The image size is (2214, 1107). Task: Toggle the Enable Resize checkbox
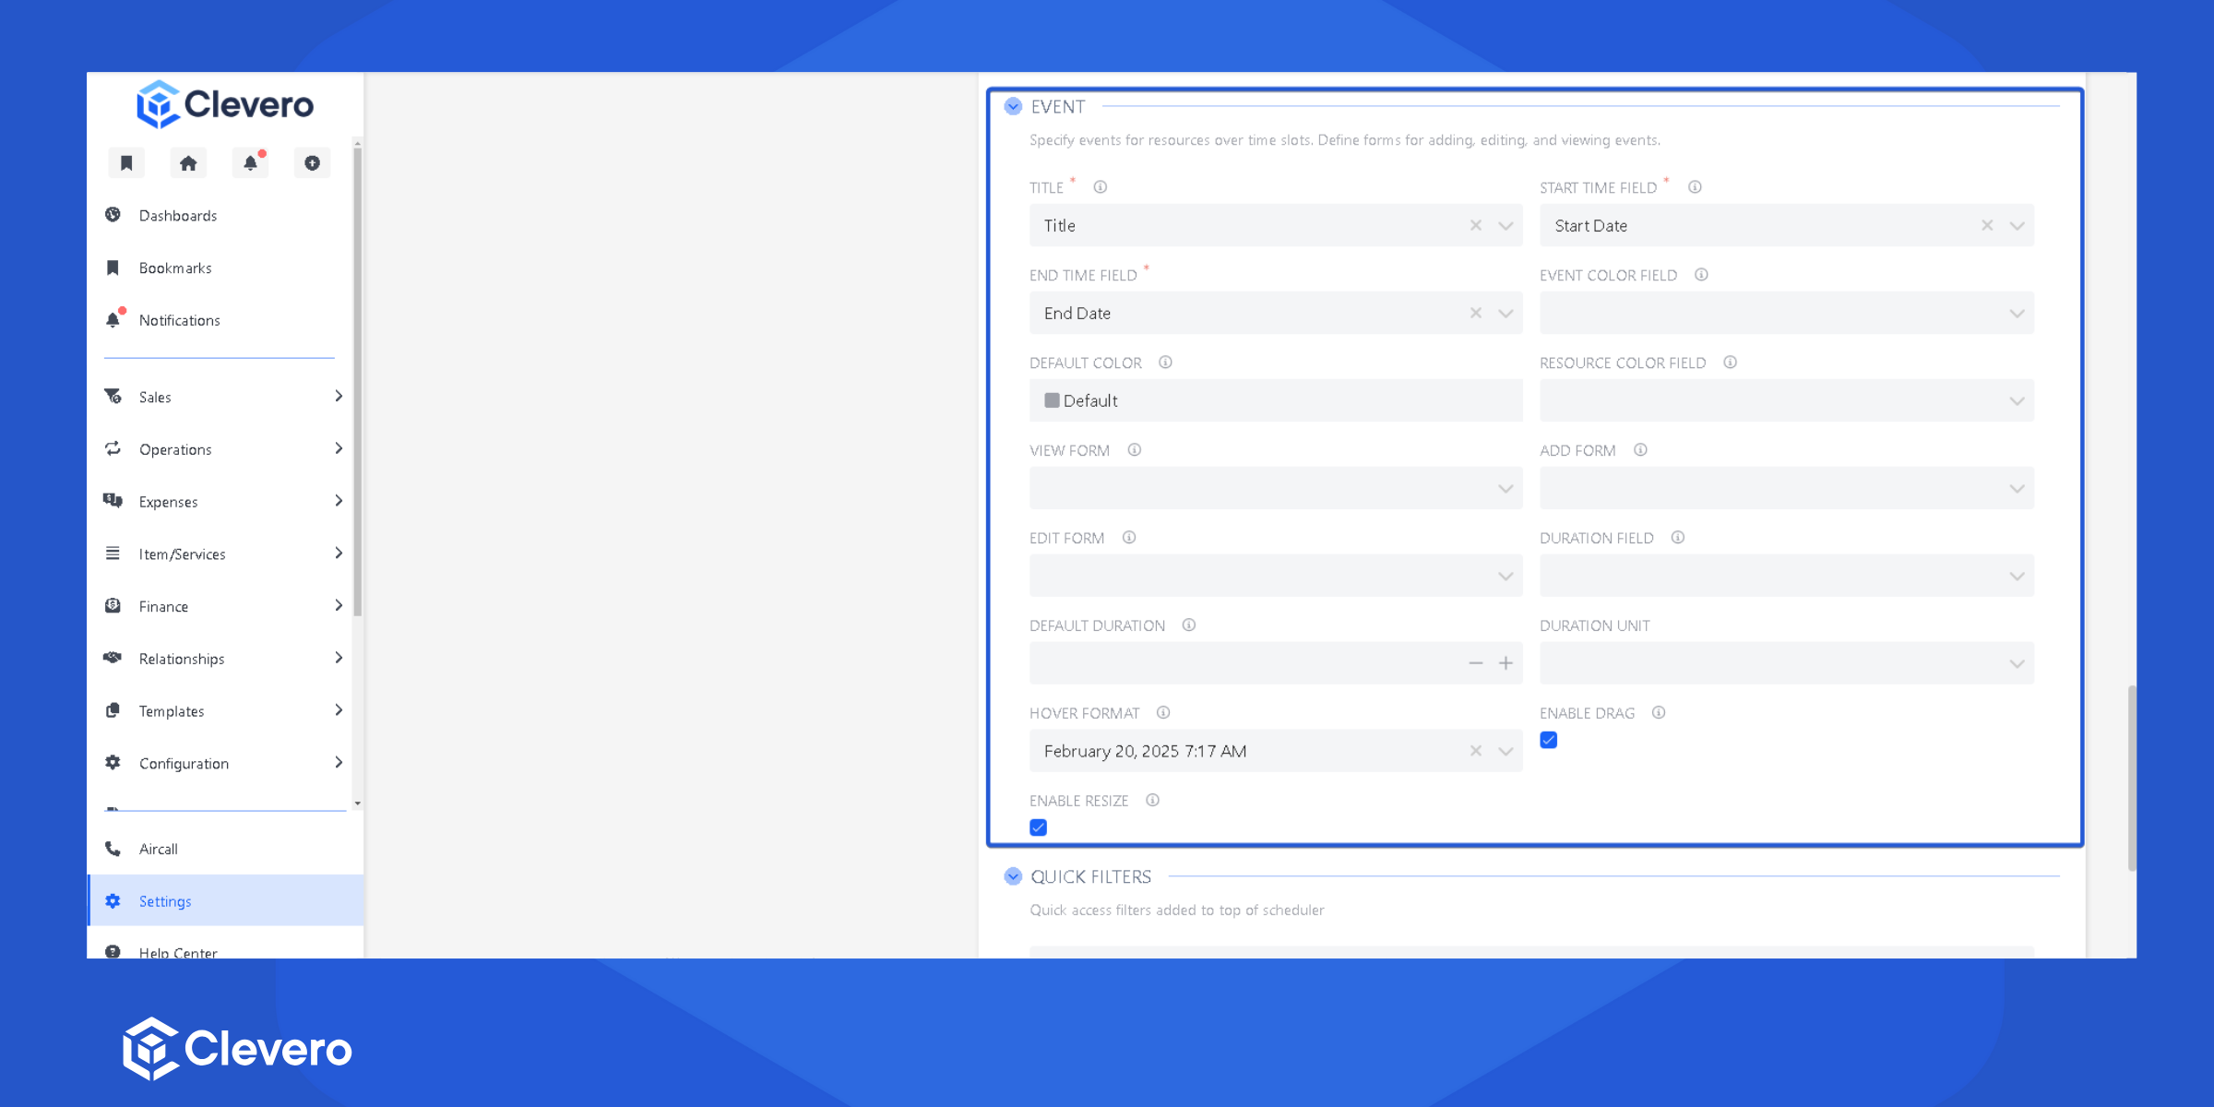(x=1039, y=827)
